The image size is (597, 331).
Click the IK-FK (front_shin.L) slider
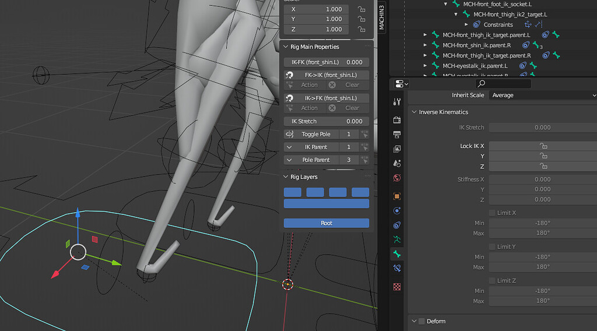coord(326,62)
